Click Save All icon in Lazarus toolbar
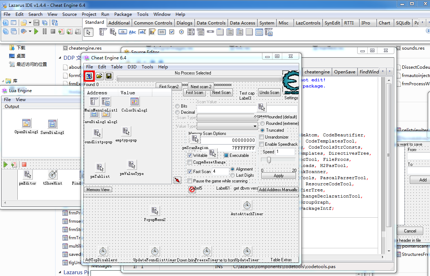 pos(45,23)
